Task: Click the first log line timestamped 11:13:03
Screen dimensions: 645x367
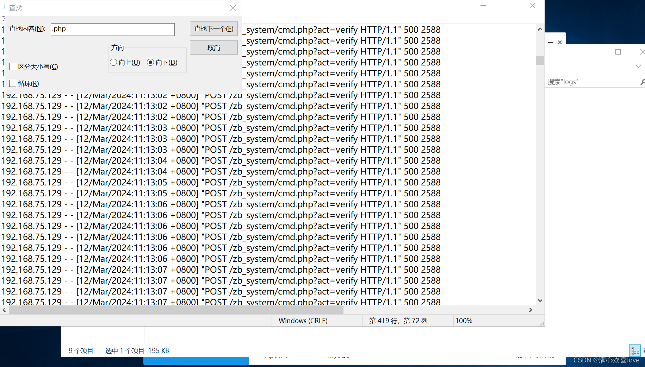Action: point(221,128)
